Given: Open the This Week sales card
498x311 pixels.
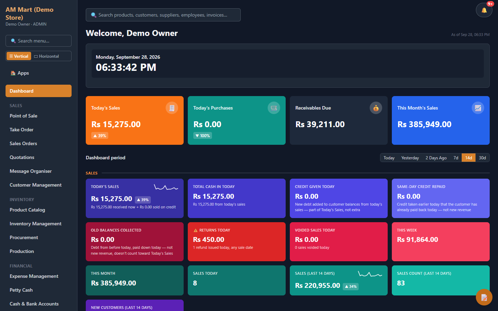Looking at the screenshot, I should (x=441, y=242).
